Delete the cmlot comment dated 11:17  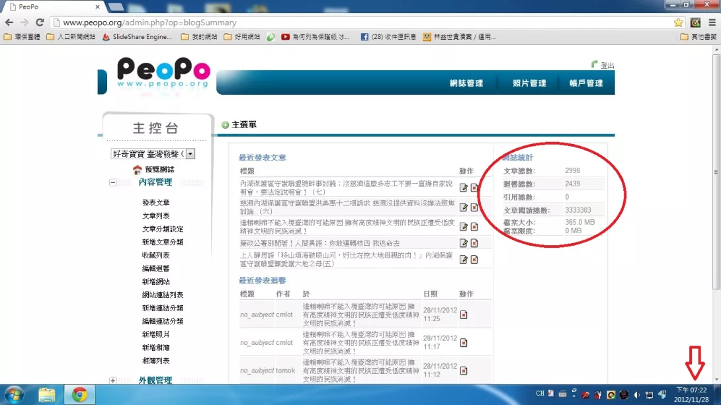(x=464, y=342)
